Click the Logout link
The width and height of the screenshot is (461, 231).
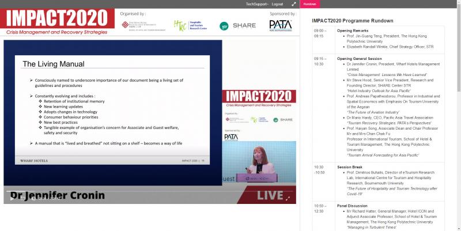point(277,4)
